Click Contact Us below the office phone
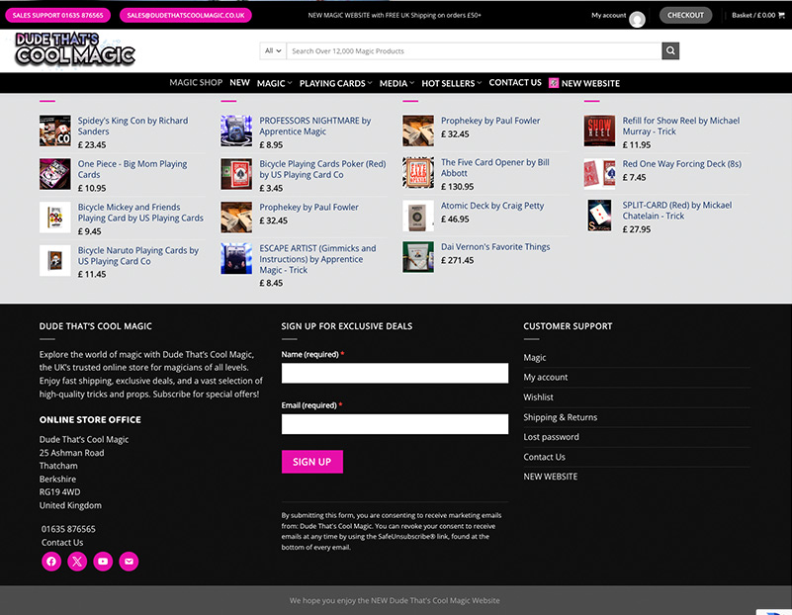Viewport: 792px width, 615px height. click(x=62, y=542)
